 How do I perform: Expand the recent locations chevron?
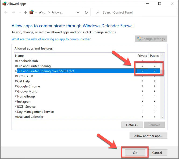click(19, 12)
